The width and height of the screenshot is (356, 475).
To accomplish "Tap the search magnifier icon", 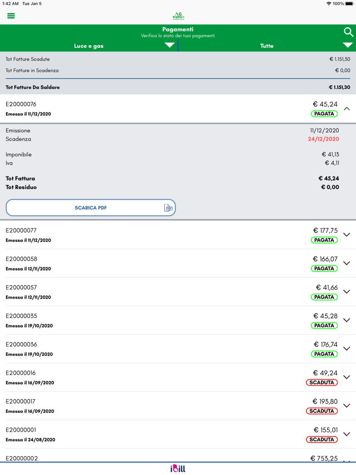I will pos(348,32).
